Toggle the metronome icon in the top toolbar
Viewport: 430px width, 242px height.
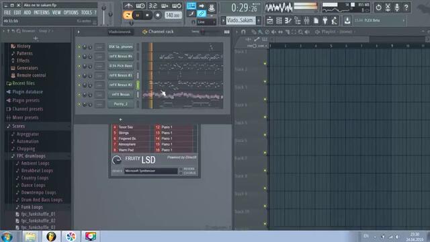pos(128,5)
